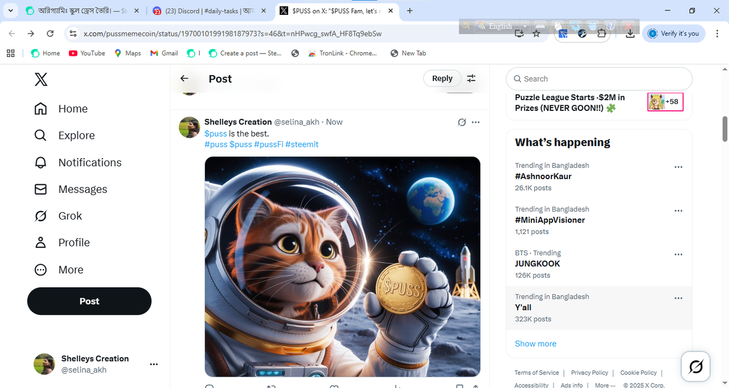Open the unlabeled globe bookmark before TronLink
729x388 pixels.
pos(295,53)
